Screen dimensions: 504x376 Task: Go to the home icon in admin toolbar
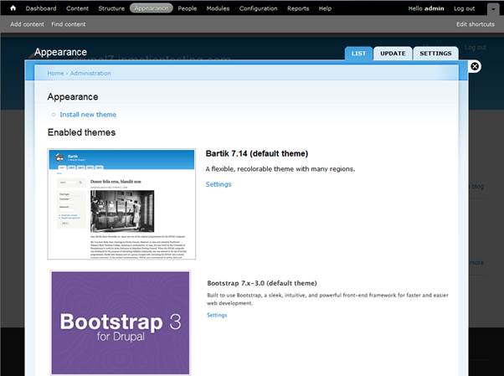tap(13, 8)
